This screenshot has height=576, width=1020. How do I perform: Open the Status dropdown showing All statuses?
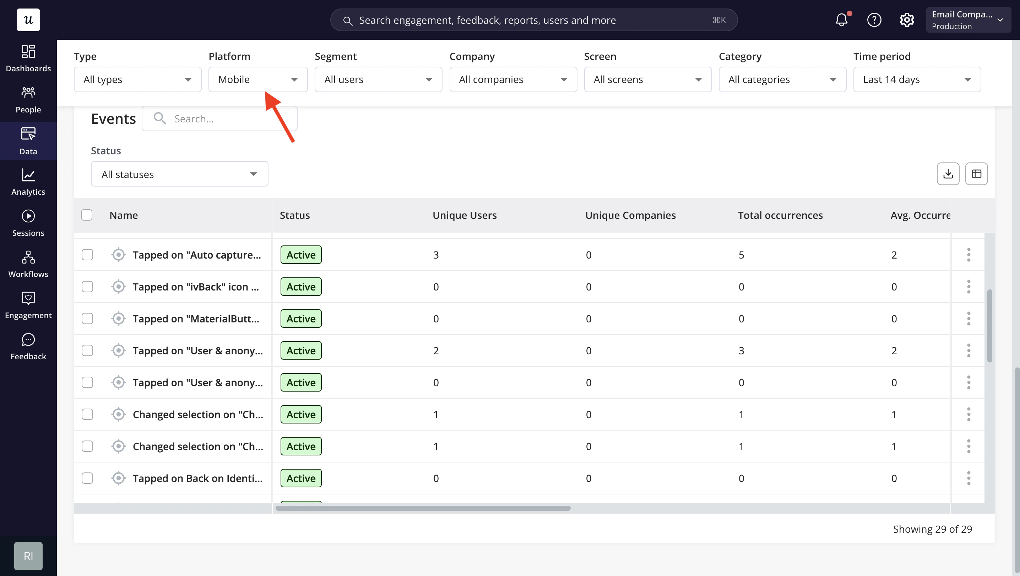coord(179,174)
